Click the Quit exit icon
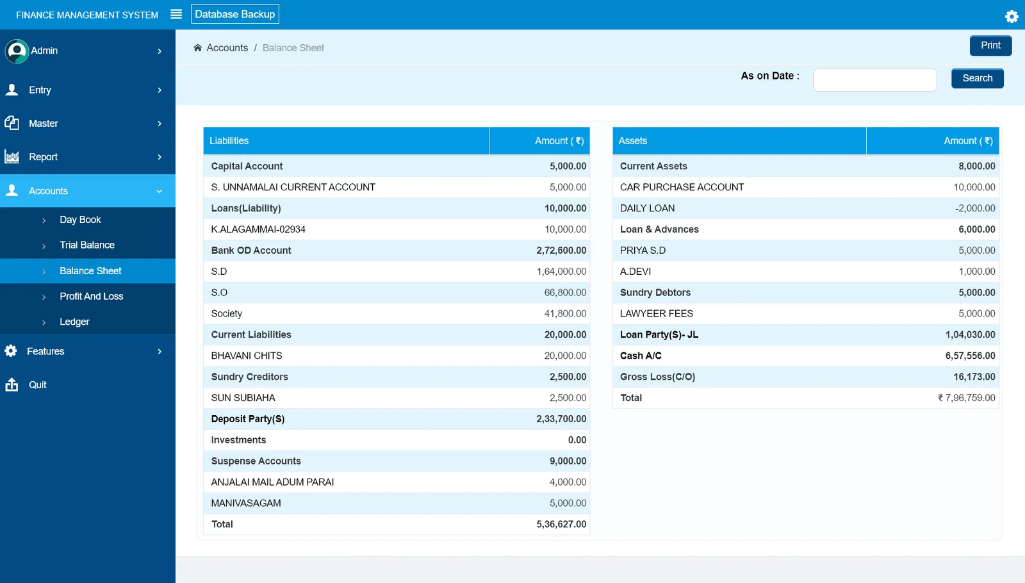The width and height of the screenshot is (1025, 583). point(12,384)
